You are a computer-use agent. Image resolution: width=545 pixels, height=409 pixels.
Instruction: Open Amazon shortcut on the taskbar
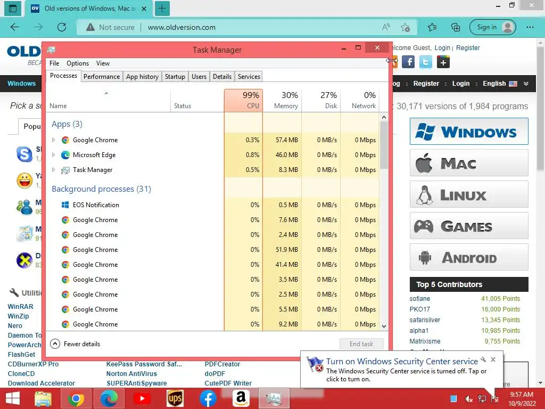(x=241, y=398)
